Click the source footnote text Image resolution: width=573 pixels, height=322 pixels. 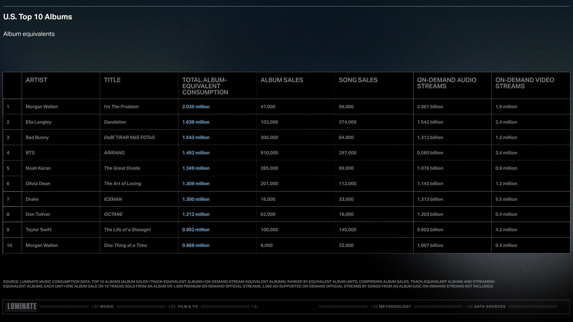tap(249, 284)
